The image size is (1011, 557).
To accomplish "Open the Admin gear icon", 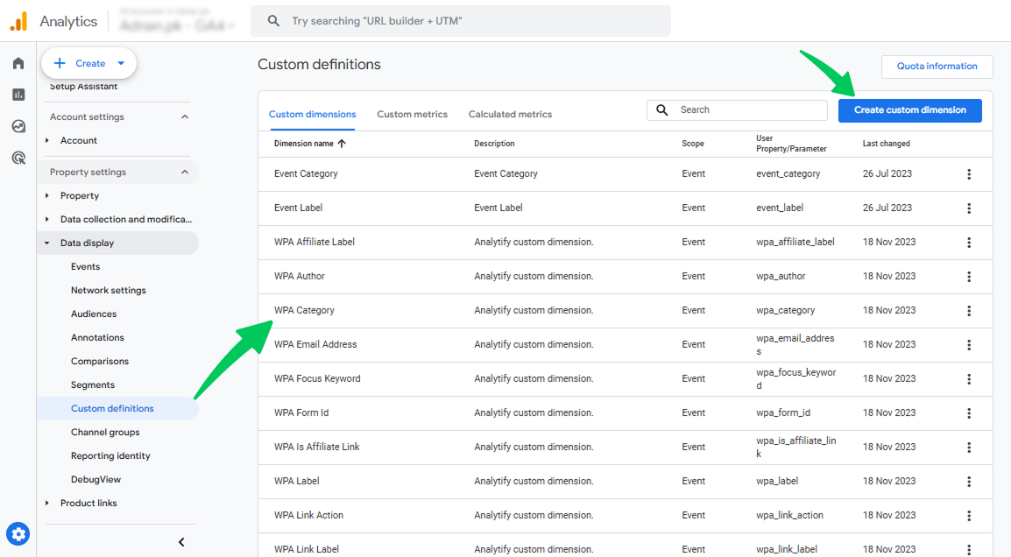I will 18,534.
